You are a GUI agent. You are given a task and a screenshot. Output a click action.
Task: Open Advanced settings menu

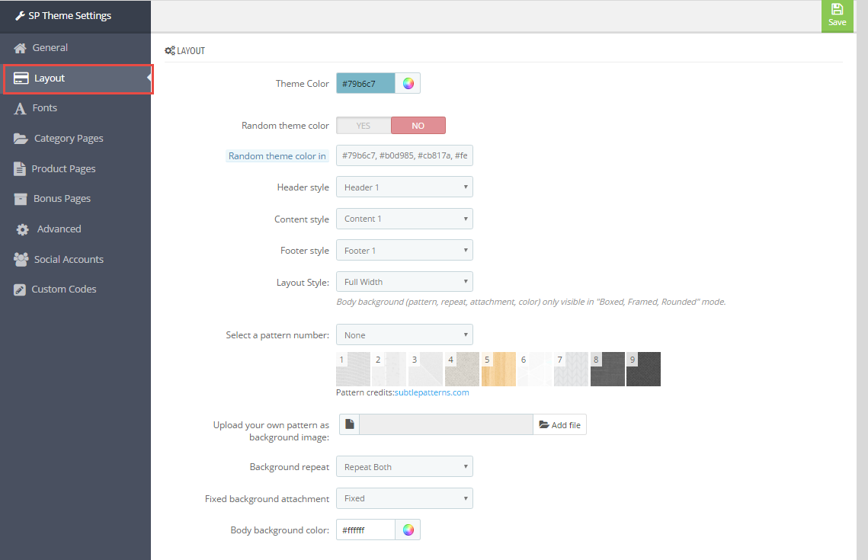click(75, 229)
